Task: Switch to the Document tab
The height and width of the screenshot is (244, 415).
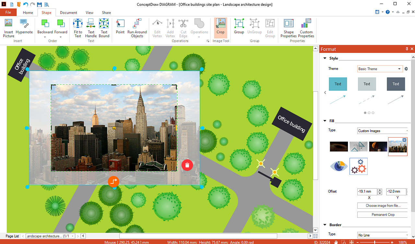Action: [68, 13]
